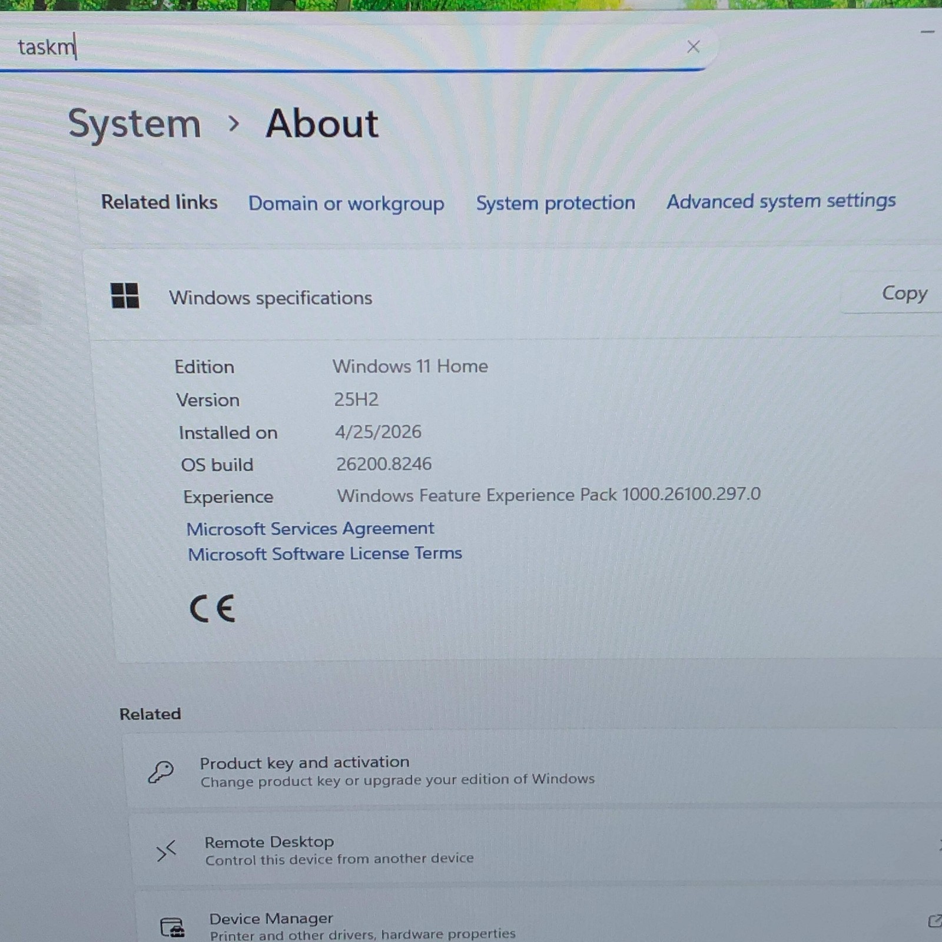The height and width of the screenshot is (942, 942).
Task: Click the Related links label
Action: coord(159,202)
